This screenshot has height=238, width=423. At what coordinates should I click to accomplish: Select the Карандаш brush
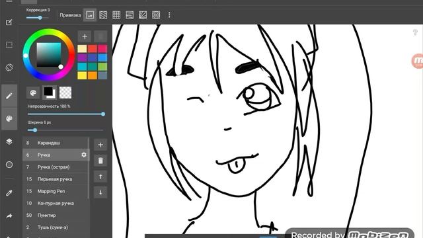click(56, 143)
